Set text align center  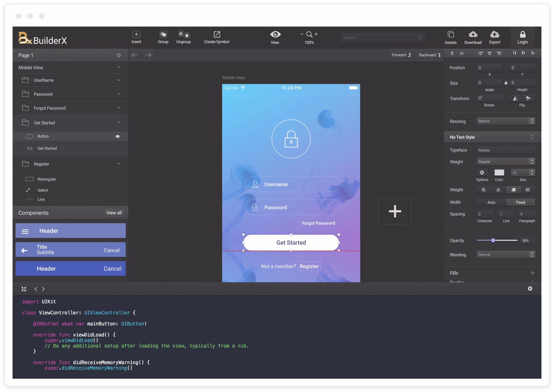pos(498,190)
